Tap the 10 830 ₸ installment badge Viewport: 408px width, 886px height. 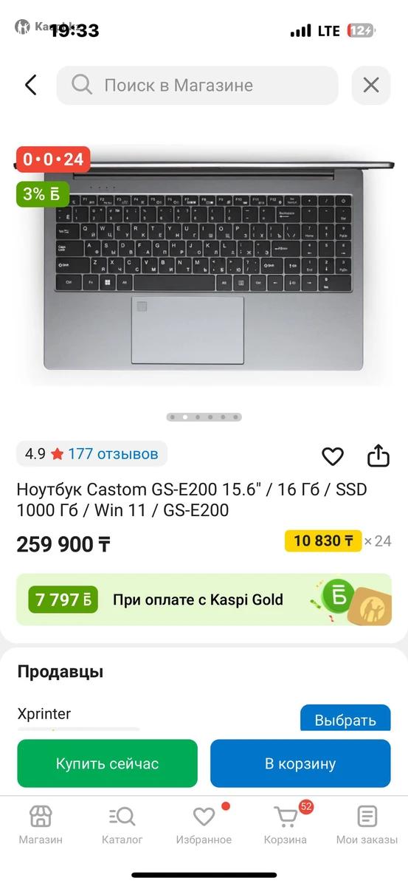click(x=323, y=540)
